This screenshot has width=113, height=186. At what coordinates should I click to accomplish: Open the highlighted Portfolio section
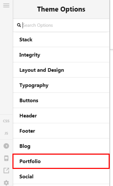(61, 161)
